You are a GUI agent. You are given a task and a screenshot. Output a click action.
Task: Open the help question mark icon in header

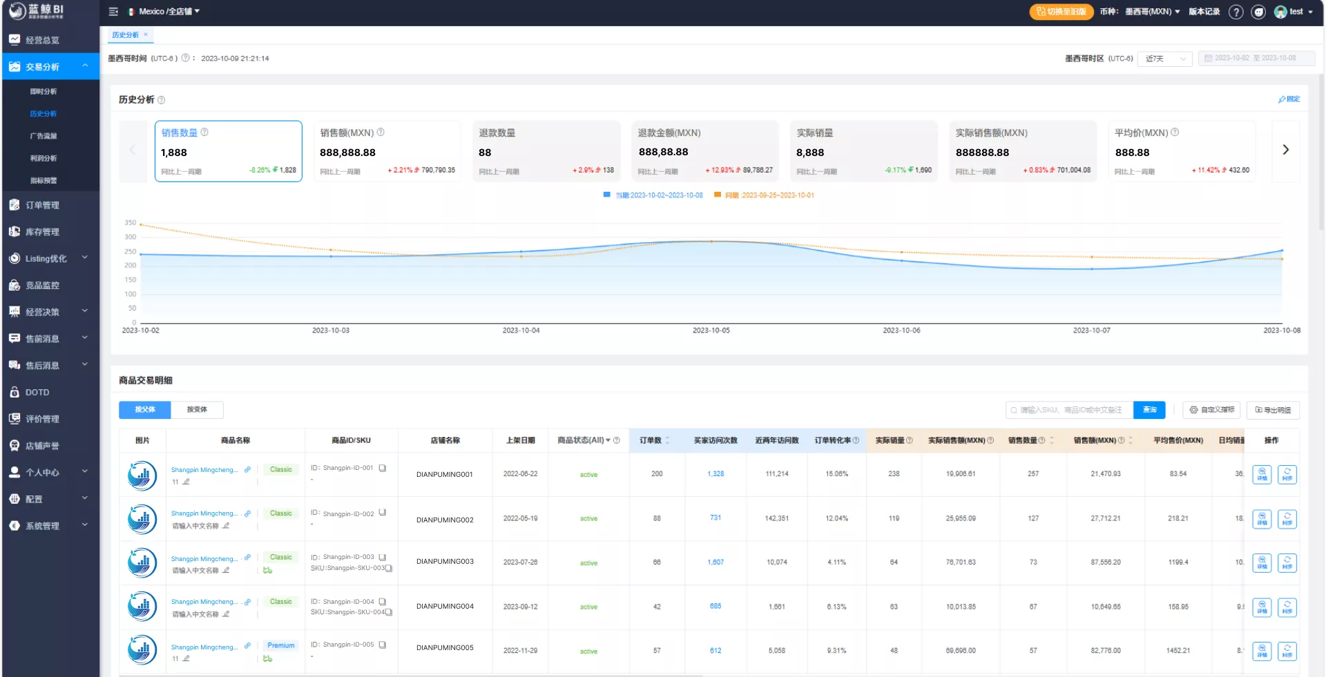pyautogui.click(x=1236, y=12)
